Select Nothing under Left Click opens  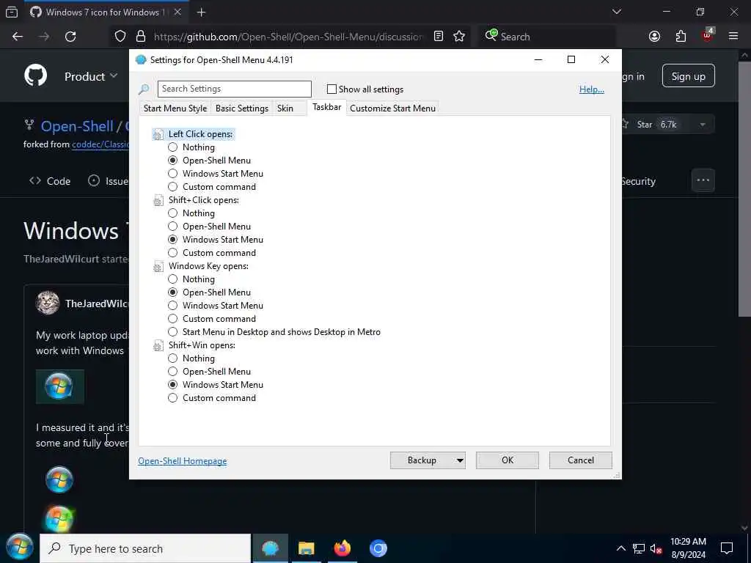coord(173,147)
